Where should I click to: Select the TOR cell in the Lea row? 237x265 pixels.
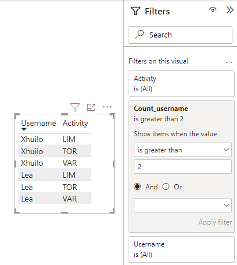[70, 187]
